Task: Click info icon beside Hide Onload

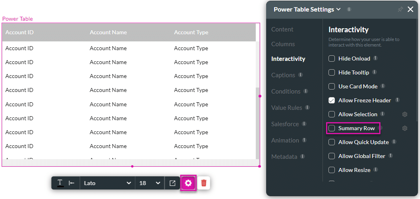Action: pos(376,58)
